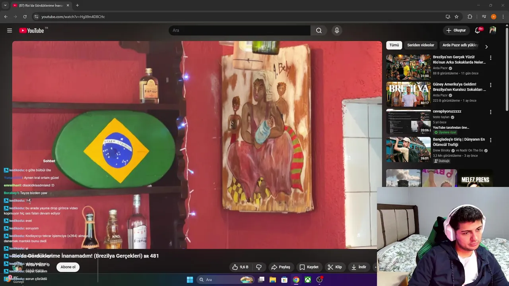Switch to Chrome on the taskbar
509x286 pixels.
[x=296, y=280]
